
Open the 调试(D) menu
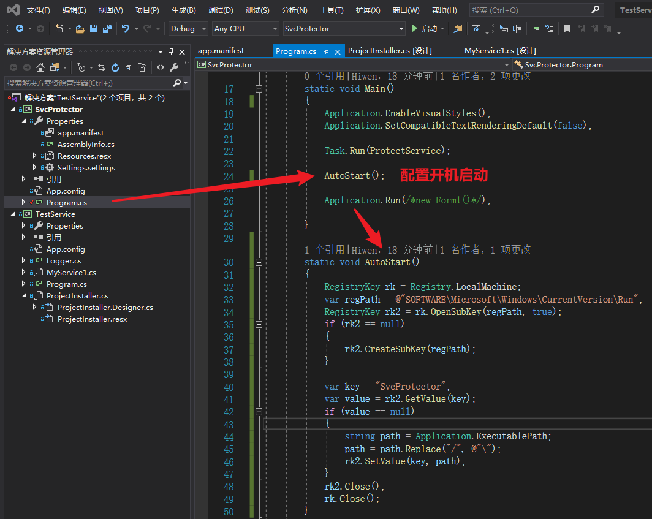tap(221, 10)
